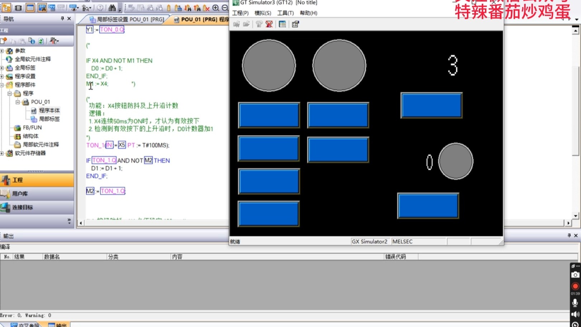Collapse the 程序部件 tree node
Screen dimensions: 581x327
2,85
